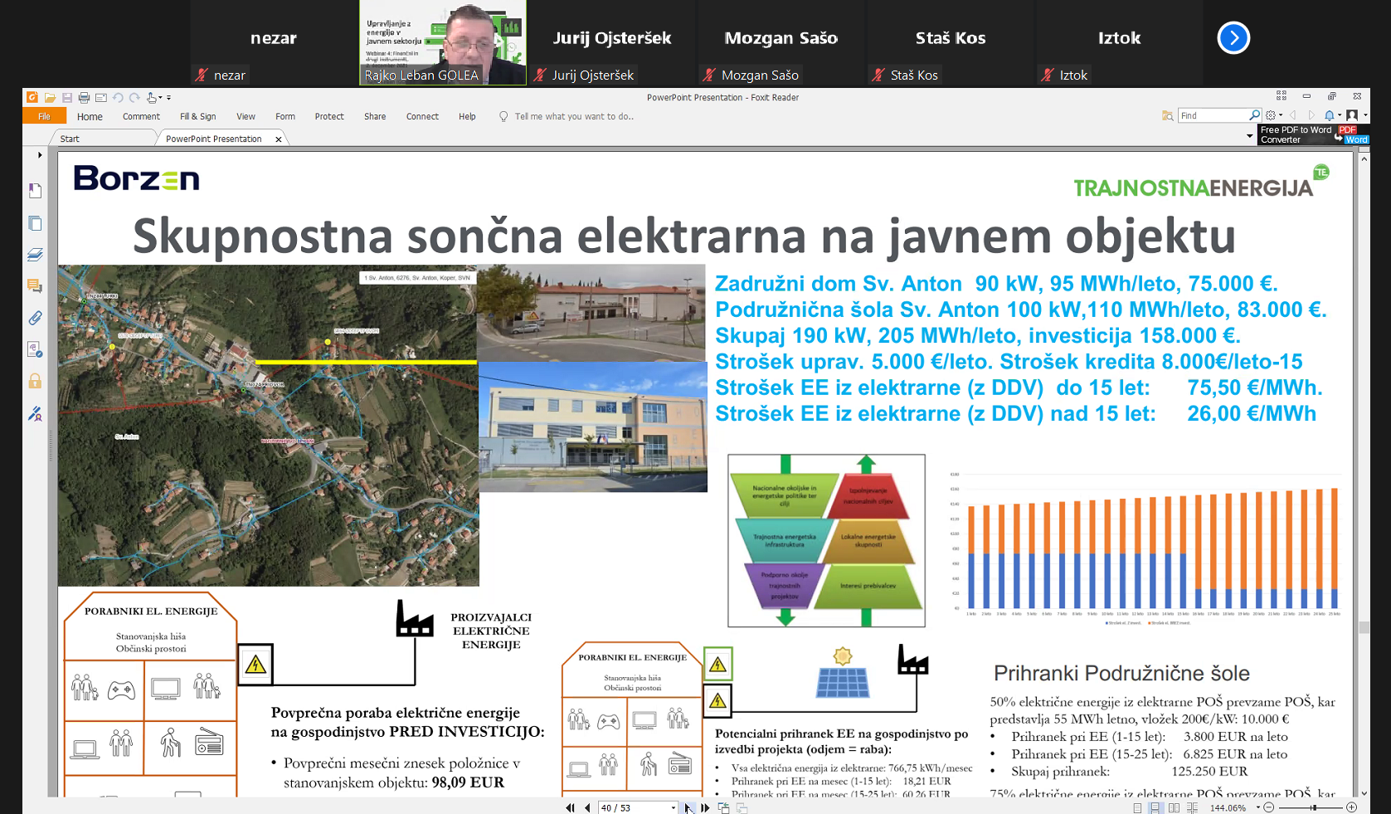Open the Bookmarks panel in left sidebar
The height and width of the screenshot is (814, 1391).
pyautogui.click(x=35, y=191)
